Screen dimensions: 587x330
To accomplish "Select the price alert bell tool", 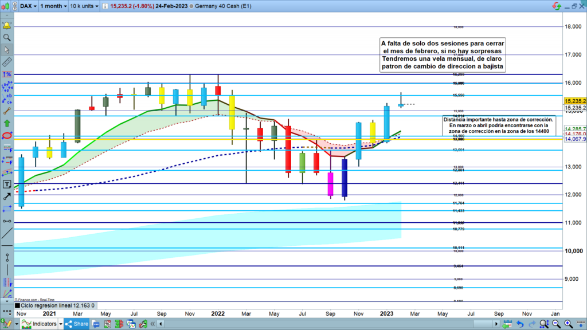I will pos(7,26).
